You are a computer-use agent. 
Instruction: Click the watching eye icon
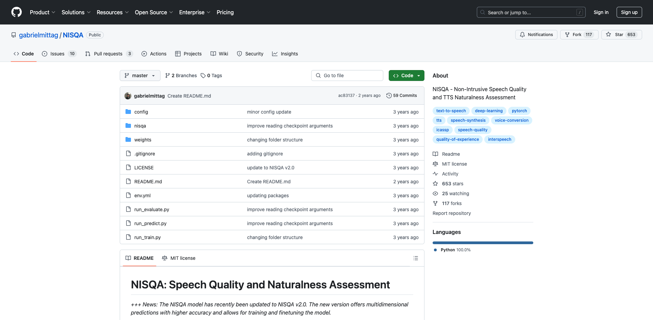point(435,193)
